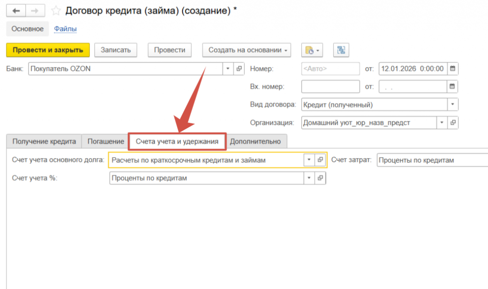Open the Файлы link
Viewport: 488px width, 289px height.
pos(65,29)
